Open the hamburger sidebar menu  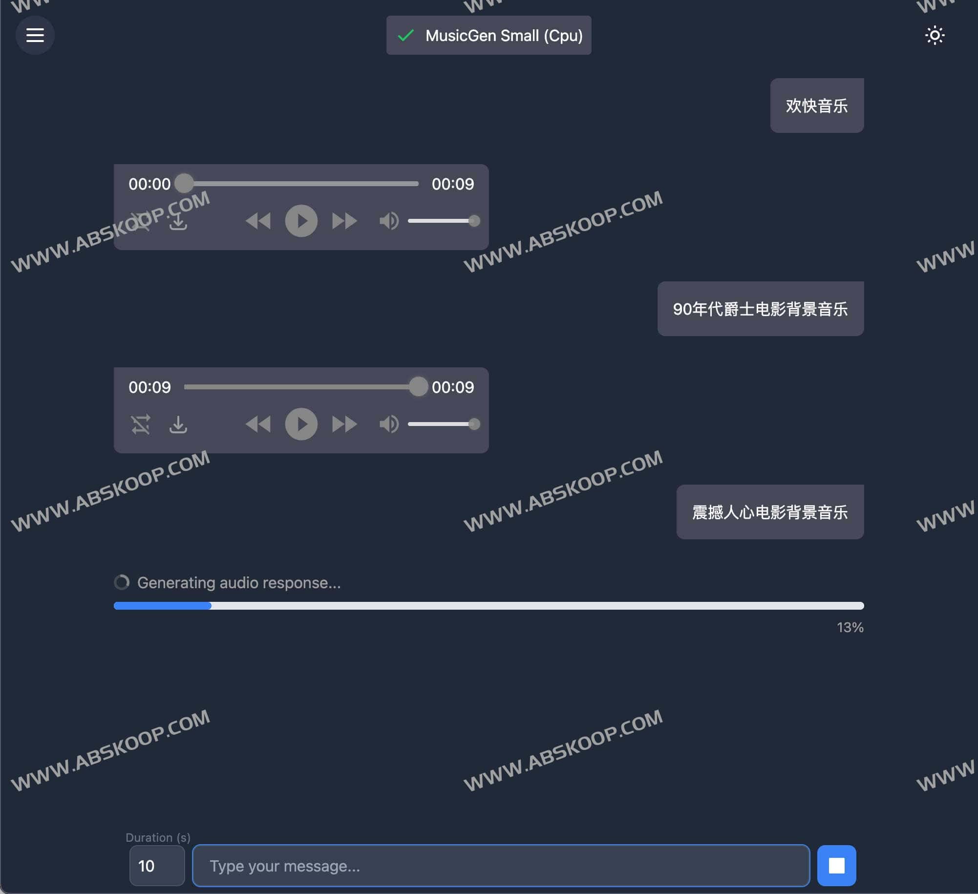[x=35, y=35]
